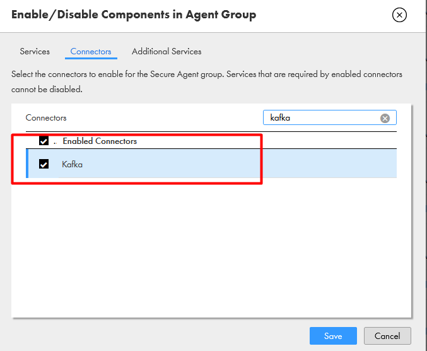
Task: Click the Enabled Connectors group label
Action: (100, 141)
